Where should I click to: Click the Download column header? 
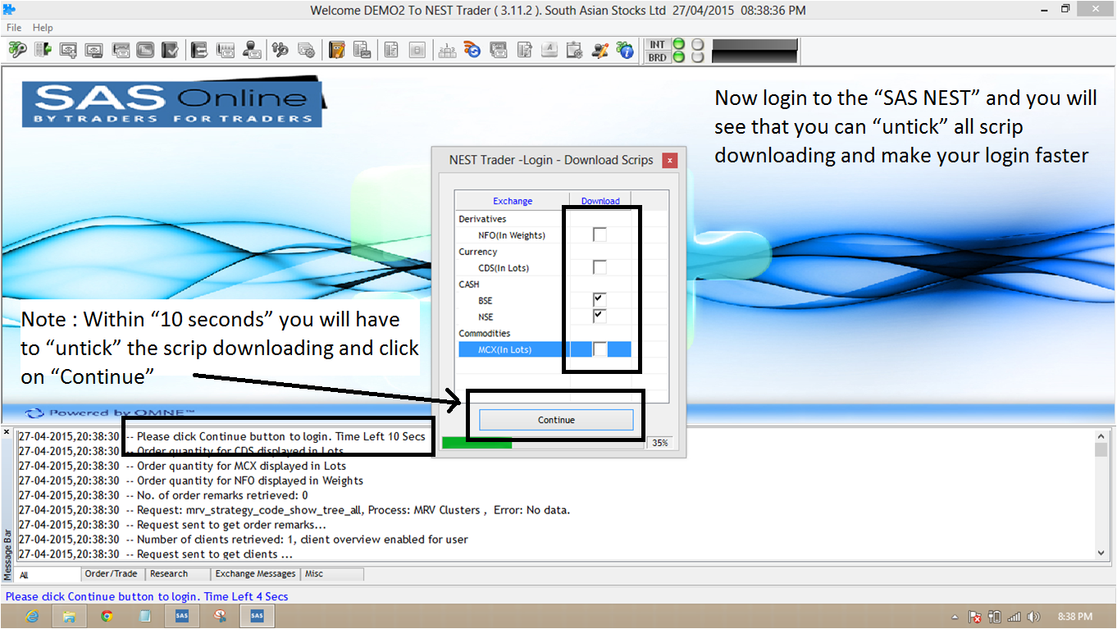tap(600, 201)
